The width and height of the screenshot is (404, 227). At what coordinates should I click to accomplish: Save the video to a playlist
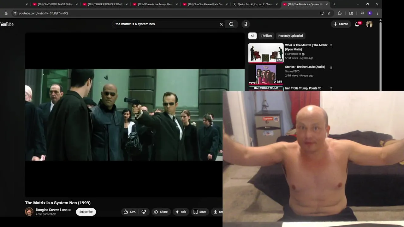click(199, 212)
